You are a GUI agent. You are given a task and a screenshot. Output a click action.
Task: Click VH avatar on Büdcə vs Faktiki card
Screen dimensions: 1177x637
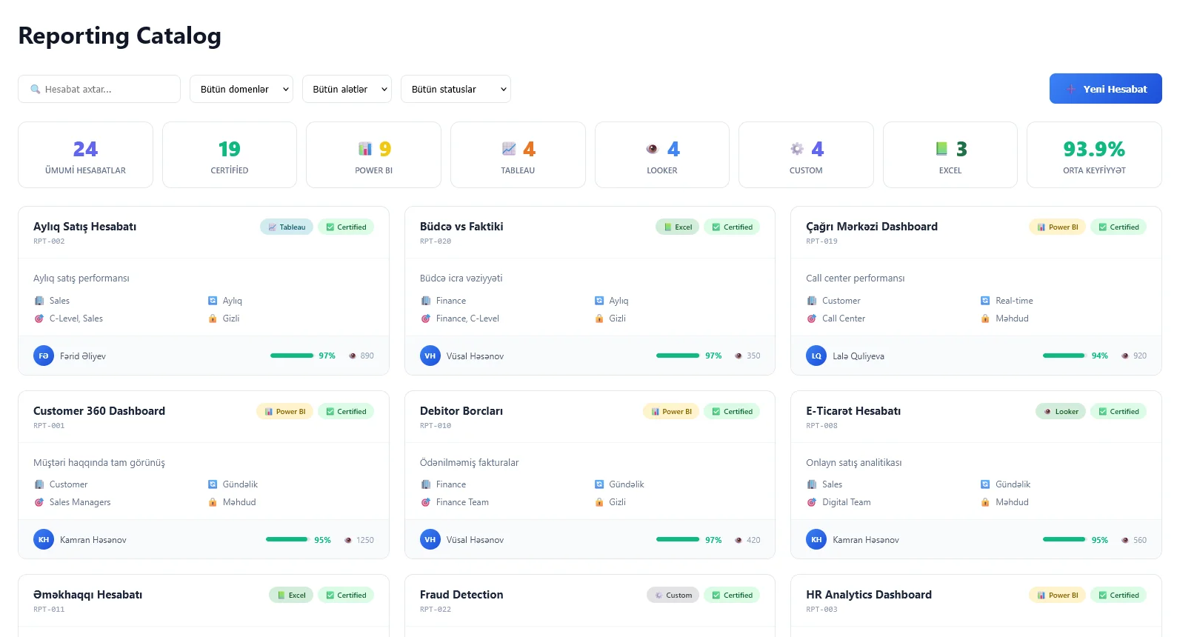[x=430, y=356]
